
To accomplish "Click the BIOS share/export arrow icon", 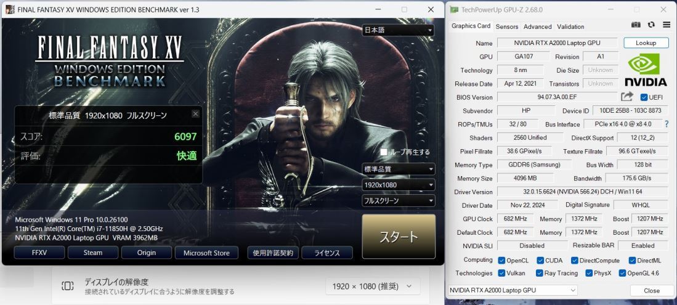I will click(627, 97).
